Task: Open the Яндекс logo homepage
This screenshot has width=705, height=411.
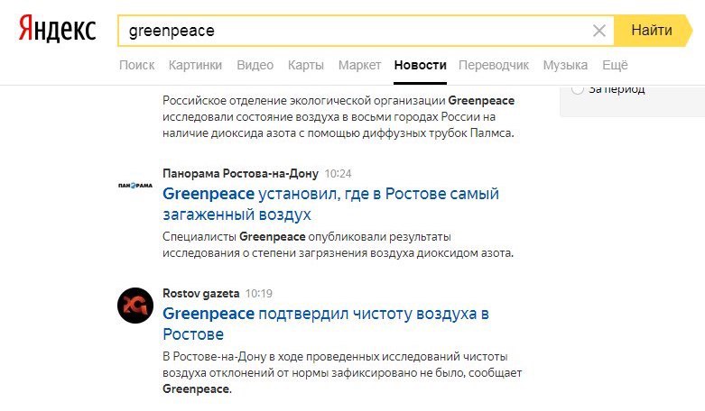Action: [57, 28]
